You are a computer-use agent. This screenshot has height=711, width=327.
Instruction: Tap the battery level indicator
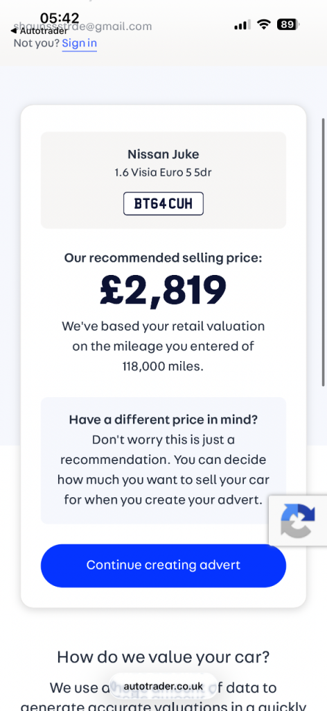[x=288, y=24]
